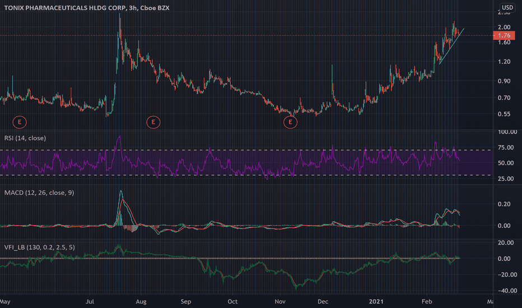Click the 0.55 price axis value
The height and width of the screenshot is (308, 522).
pos(504,114)
